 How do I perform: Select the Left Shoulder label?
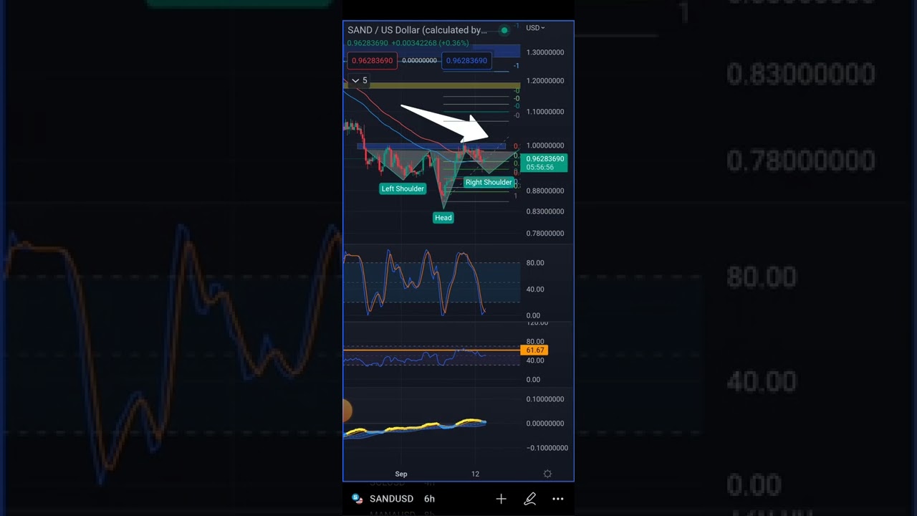[403, 188]
